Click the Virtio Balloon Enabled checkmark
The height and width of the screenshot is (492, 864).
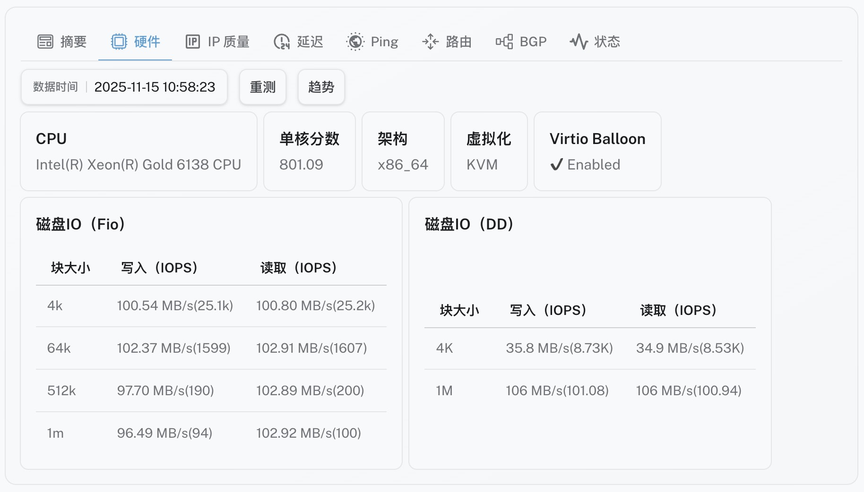click(x=556, y=165)
